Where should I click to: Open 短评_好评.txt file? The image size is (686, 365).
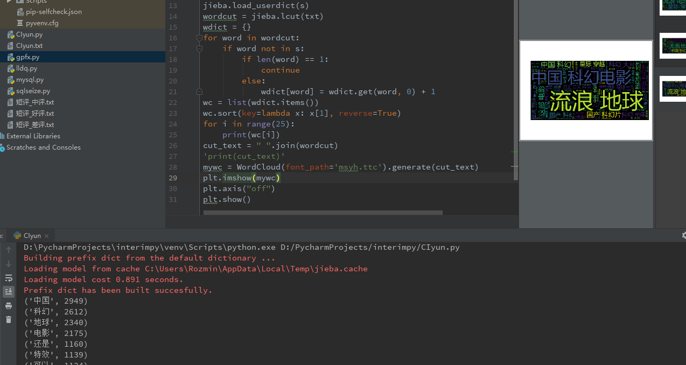[x=35, y=114]
